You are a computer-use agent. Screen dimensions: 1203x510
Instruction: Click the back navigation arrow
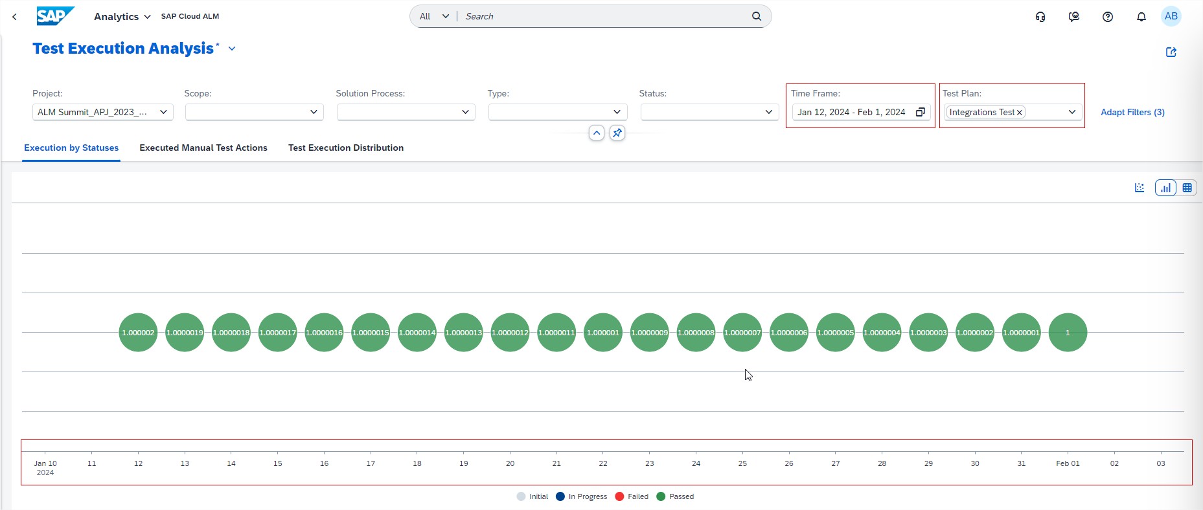coord(14,17)
